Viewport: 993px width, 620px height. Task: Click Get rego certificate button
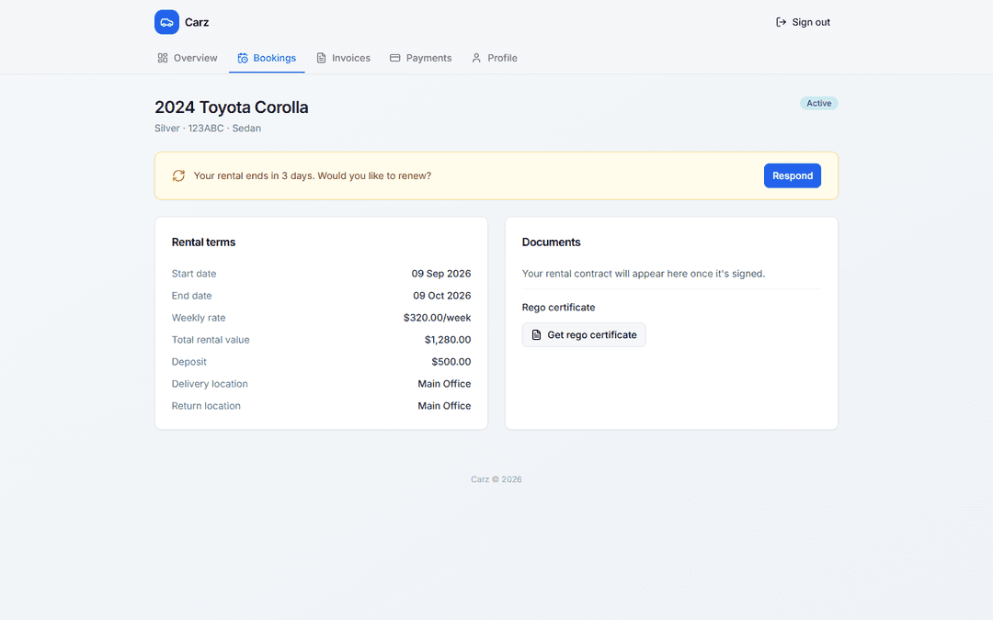coord(584,334)
